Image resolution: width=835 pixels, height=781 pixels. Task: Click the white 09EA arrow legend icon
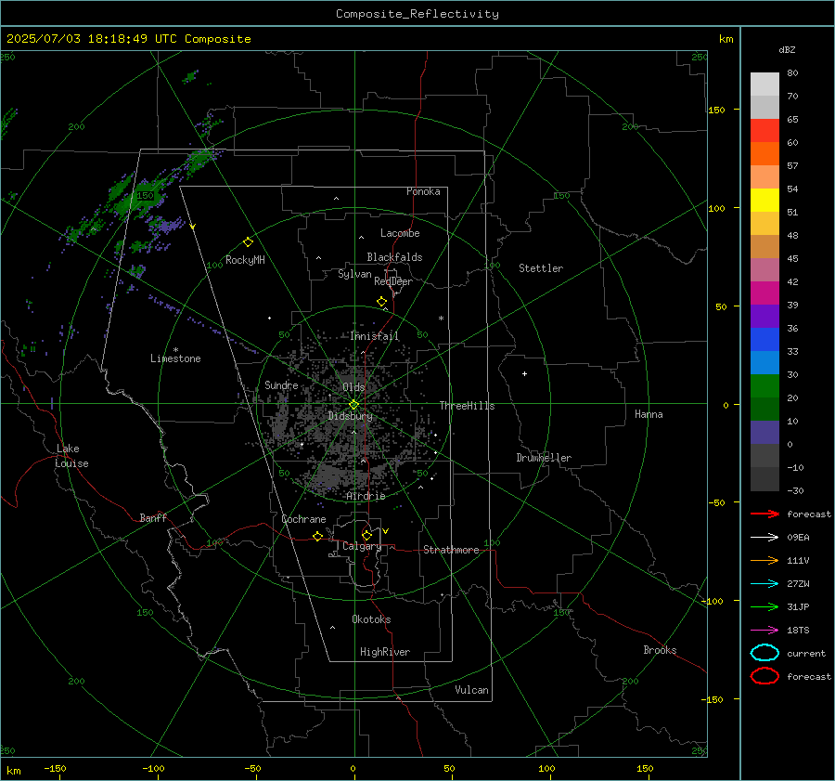coord(764,538)
